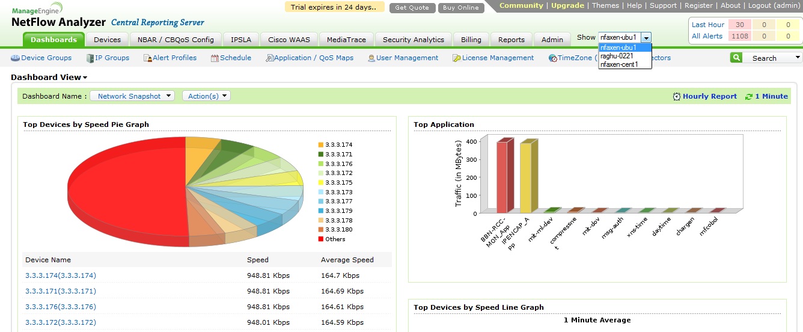Image resolution: width=803 pixels, height=332 pixels.
Task: Open the Help link
Action: click(634, 5)
